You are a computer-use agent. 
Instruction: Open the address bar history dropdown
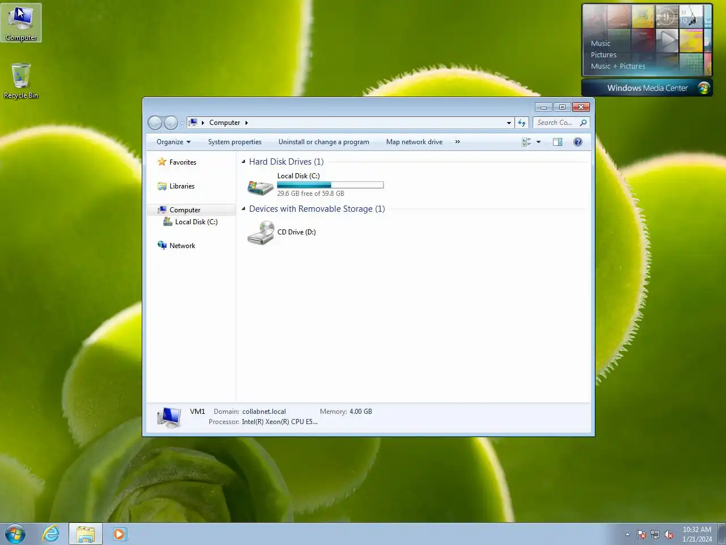(x=509, y=123)
